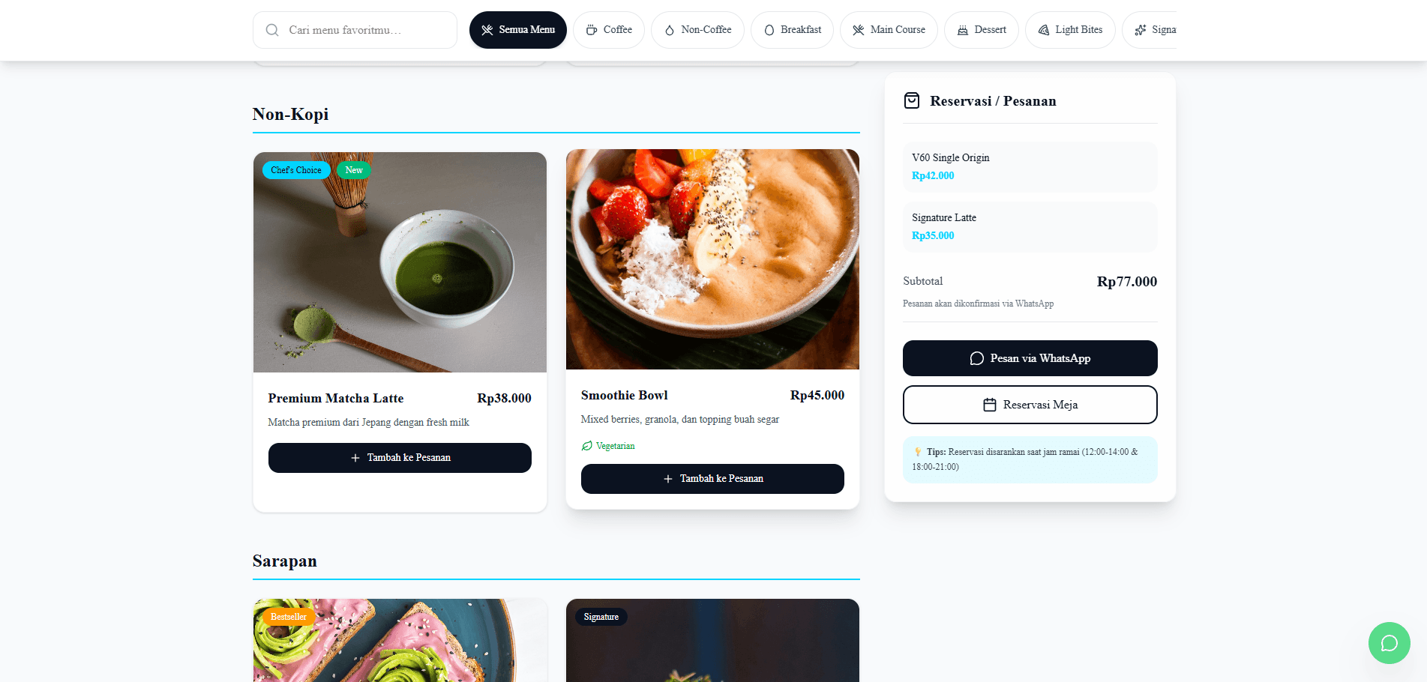This screenshot has height=682, width=1427.
Task: Click the calendar icon in Reservasi Meja
Action: 990,405
